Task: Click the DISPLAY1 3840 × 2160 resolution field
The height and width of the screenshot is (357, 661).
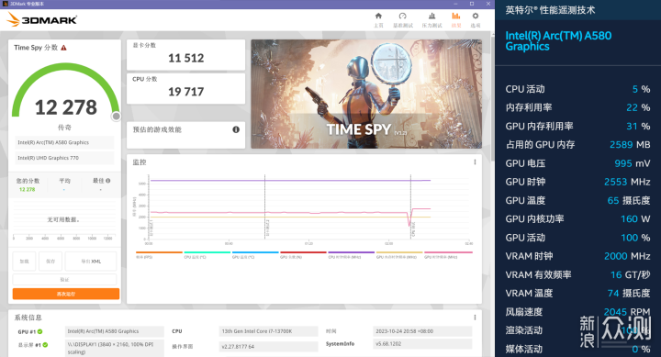Action: [114, 348]
